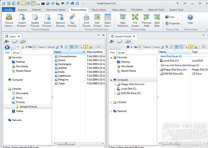Click horizontal scrollbar in left file list

point(66,143)
